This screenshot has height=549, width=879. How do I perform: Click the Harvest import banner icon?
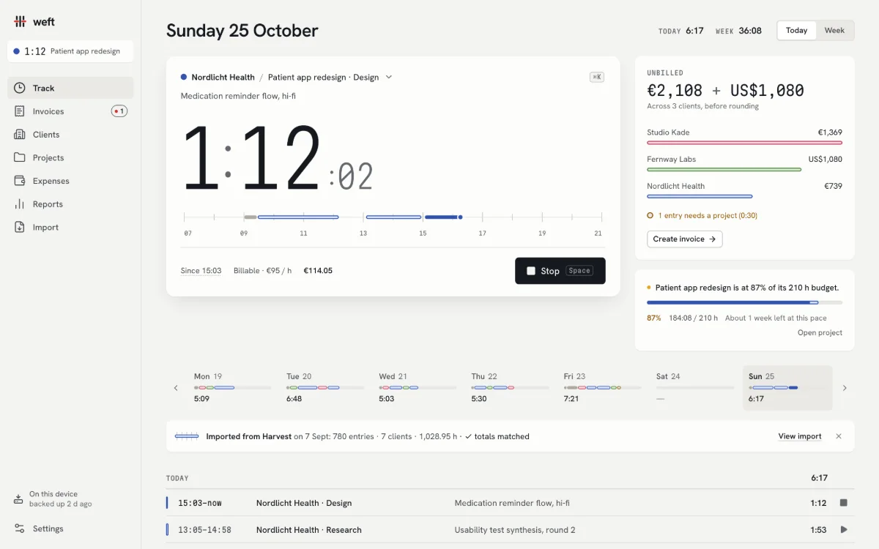187,436
